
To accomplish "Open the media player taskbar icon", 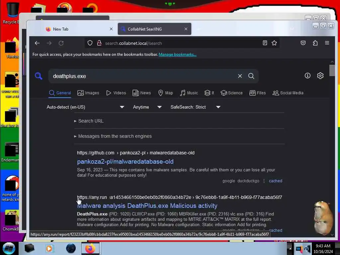I will click(49, 248).
